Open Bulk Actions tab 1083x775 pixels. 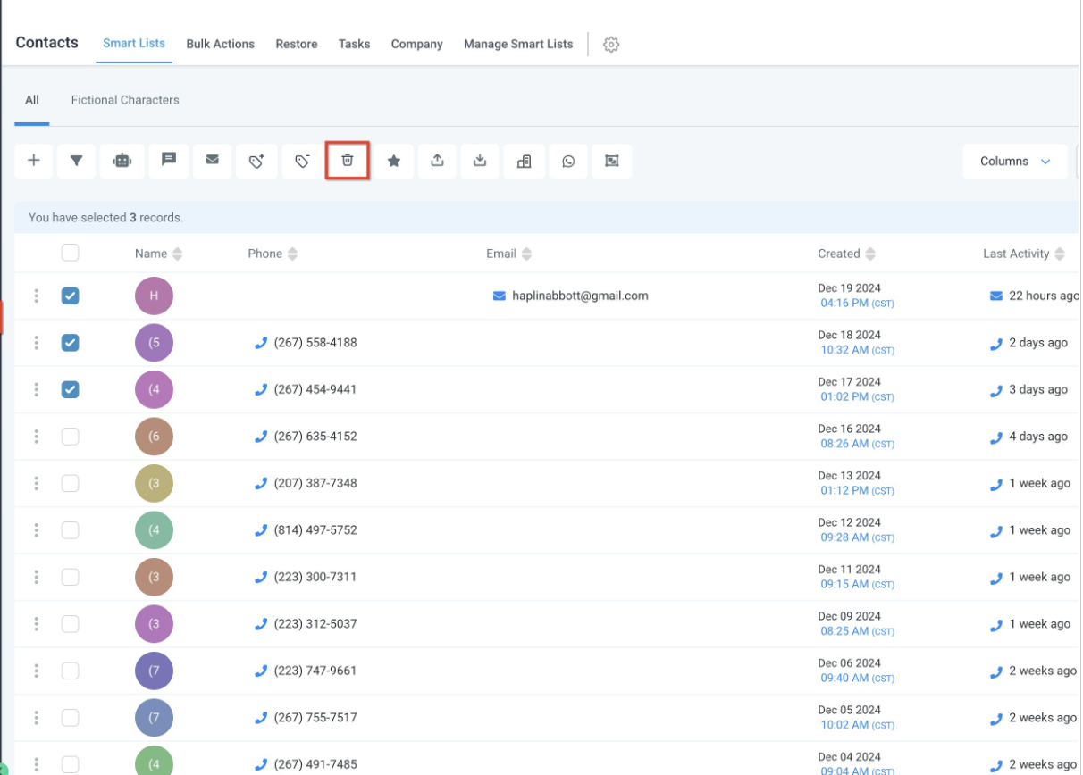coord(221,44)
